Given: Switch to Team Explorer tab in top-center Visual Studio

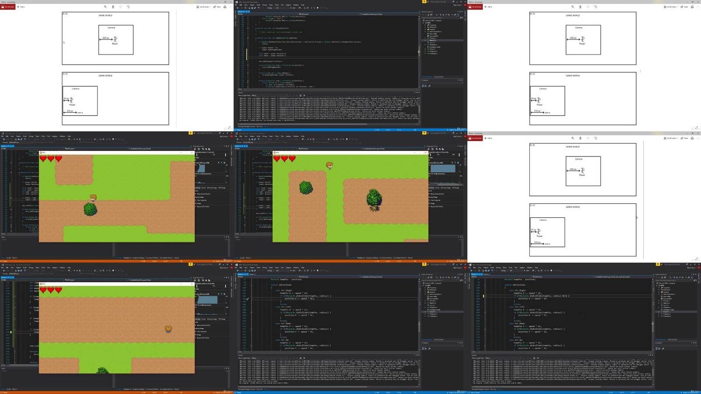Looking at the screenshot, I should click(x=439, y=77).
